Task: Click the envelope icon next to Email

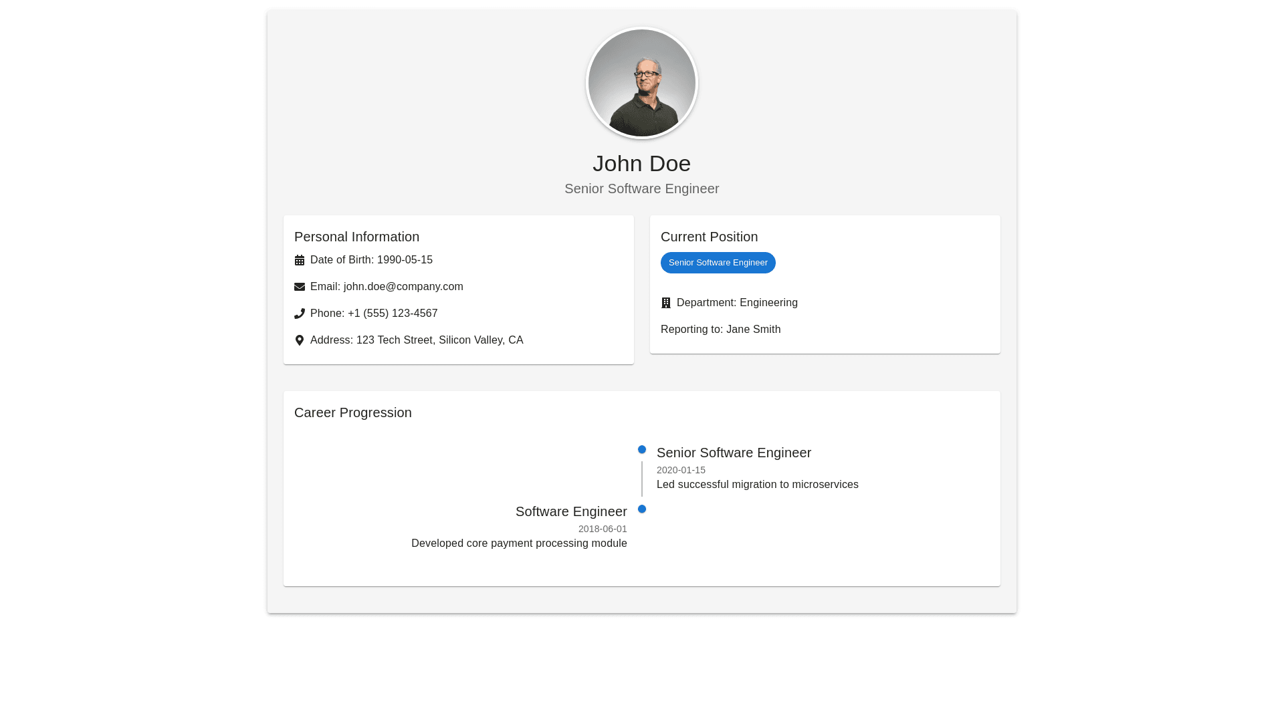Action: (300, 287)
